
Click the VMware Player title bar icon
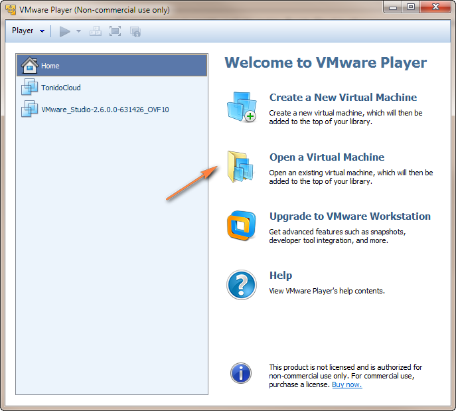click(11, 10)
